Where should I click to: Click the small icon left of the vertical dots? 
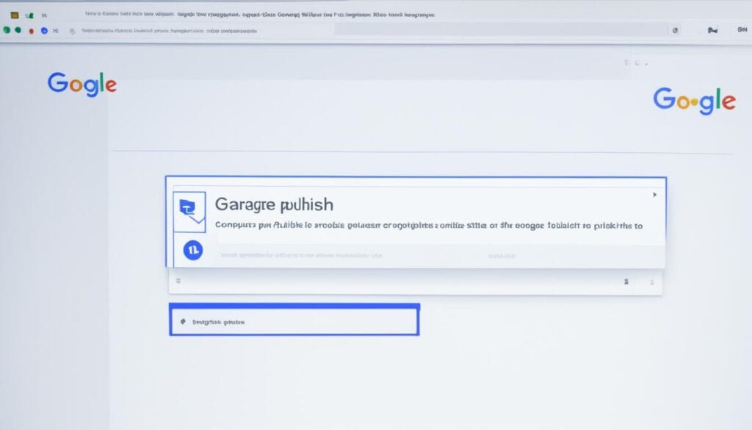[x=626, y=282]
